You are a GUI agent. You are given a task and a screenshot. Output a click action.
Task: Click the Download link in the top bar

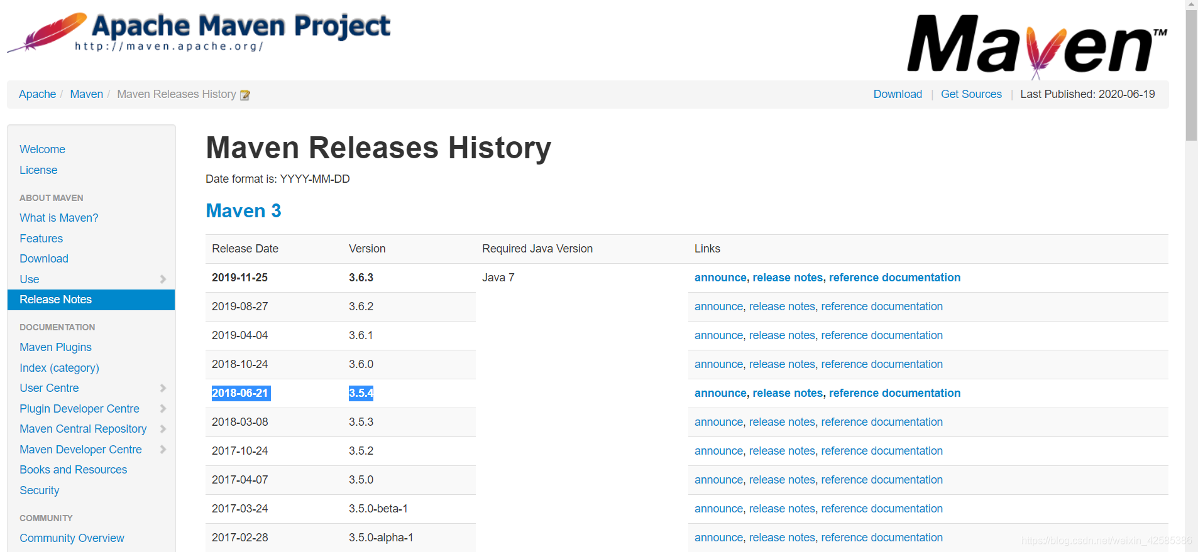(898, 94)
